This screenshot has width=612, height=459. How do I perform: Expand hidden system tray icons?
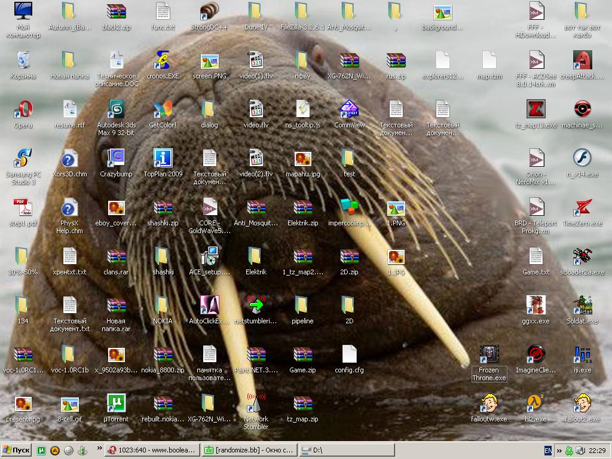tap(559, 450)
